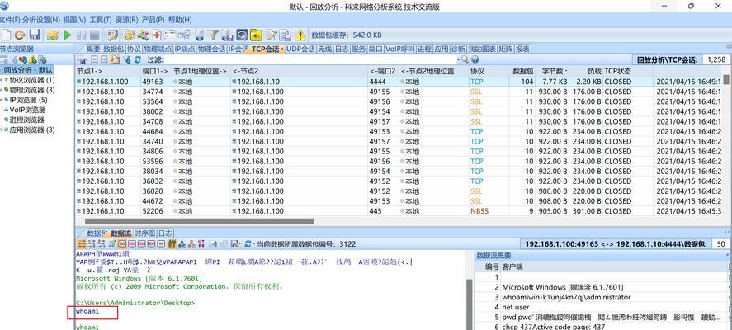Switch to the 时序图 tab in lower pane
The image size is (732, 330).
(x=144, y=233)
